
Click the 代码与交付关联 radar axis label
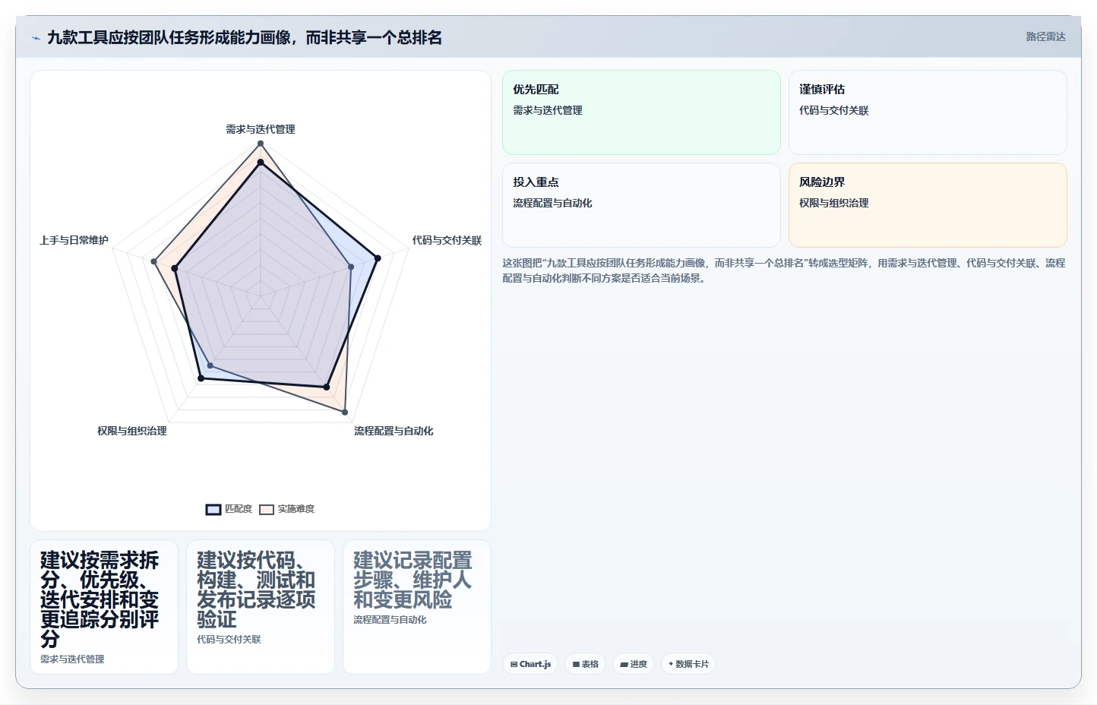tap(447, 240)
